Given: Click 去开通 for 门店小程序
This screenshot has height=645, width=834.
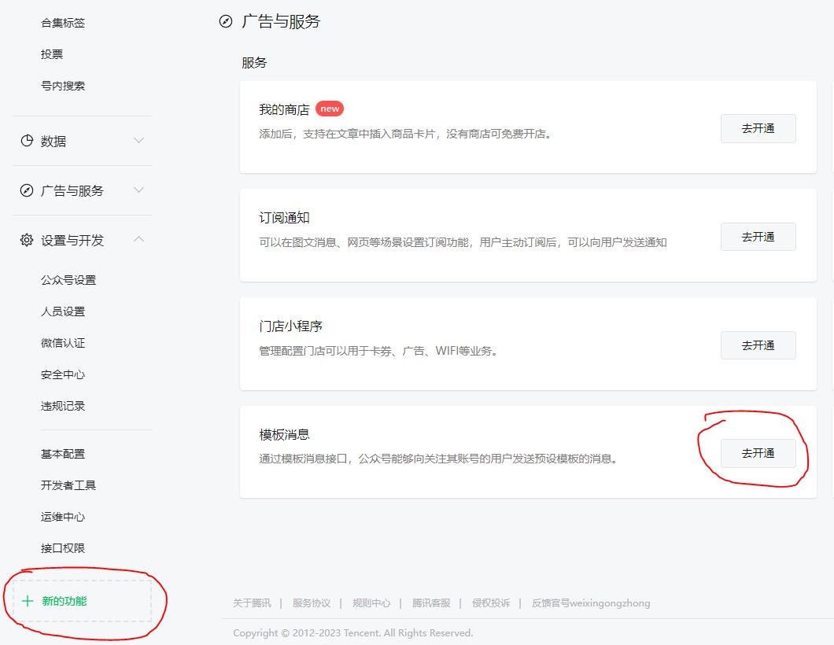Looking at the screenshot, I should coord(758,345).
